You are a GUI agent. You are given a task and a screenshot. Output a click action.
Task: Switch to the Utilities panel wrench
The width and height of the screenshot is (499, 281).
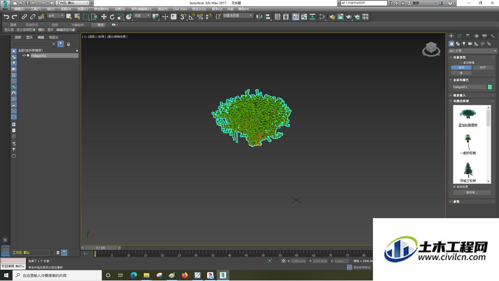(x=493, y=36)
